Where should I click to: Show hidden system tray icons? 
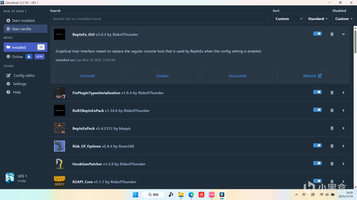pyautogui.click(x=296, y=194)
